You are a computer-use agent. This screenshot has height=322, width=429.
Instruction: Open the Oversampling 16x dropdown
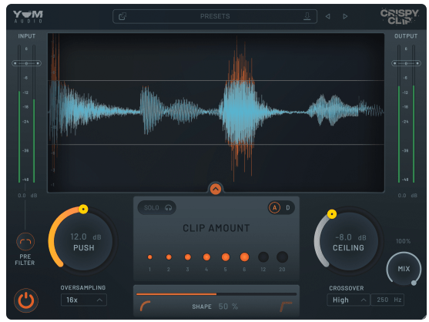(84, 300)
